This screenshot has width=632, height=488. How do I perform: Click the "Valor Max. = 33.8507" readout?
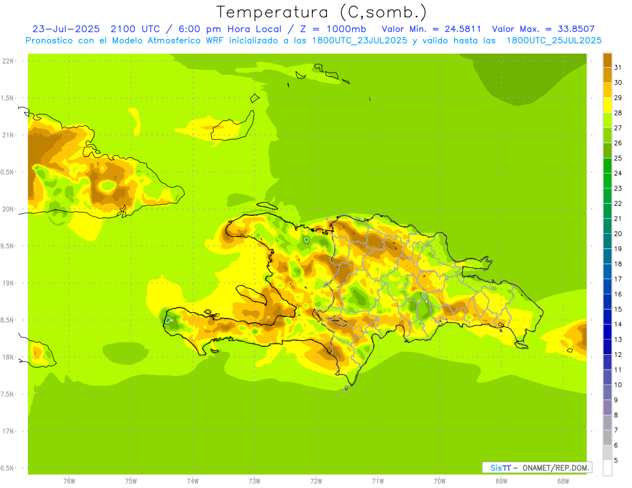(544, 29)
